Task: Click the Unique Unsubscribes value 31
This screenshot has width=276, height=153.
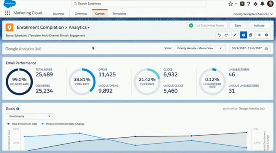Action: tap(232, 91)
